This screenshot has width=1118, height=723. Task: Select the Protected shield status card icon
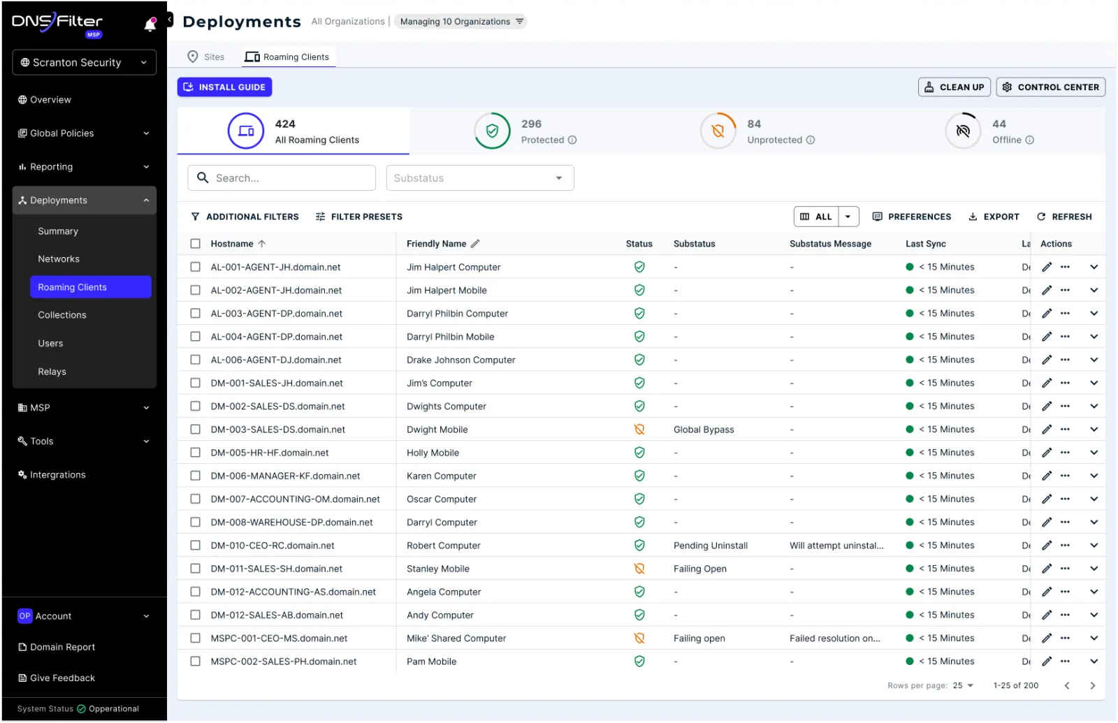pos(492,131)
